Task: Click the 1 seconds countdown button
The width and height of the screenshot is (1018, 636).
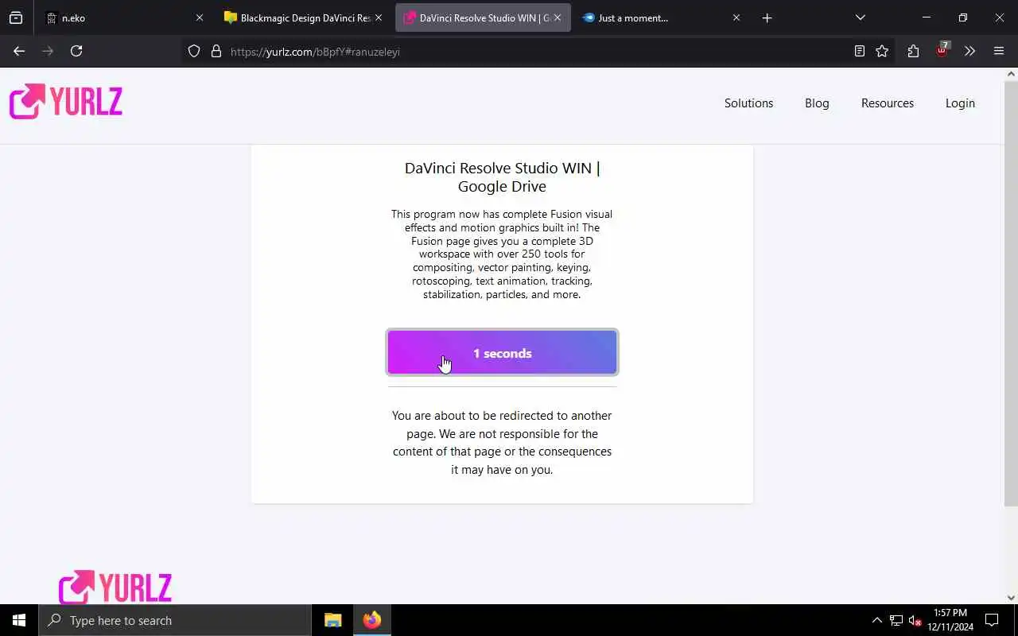Action: 502,352
